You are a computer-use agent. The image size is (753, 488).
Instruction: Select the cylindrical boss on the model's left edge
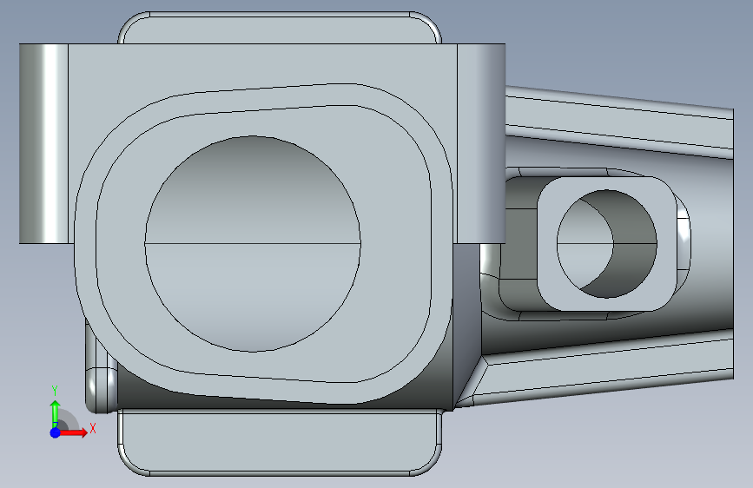[43, 143]
